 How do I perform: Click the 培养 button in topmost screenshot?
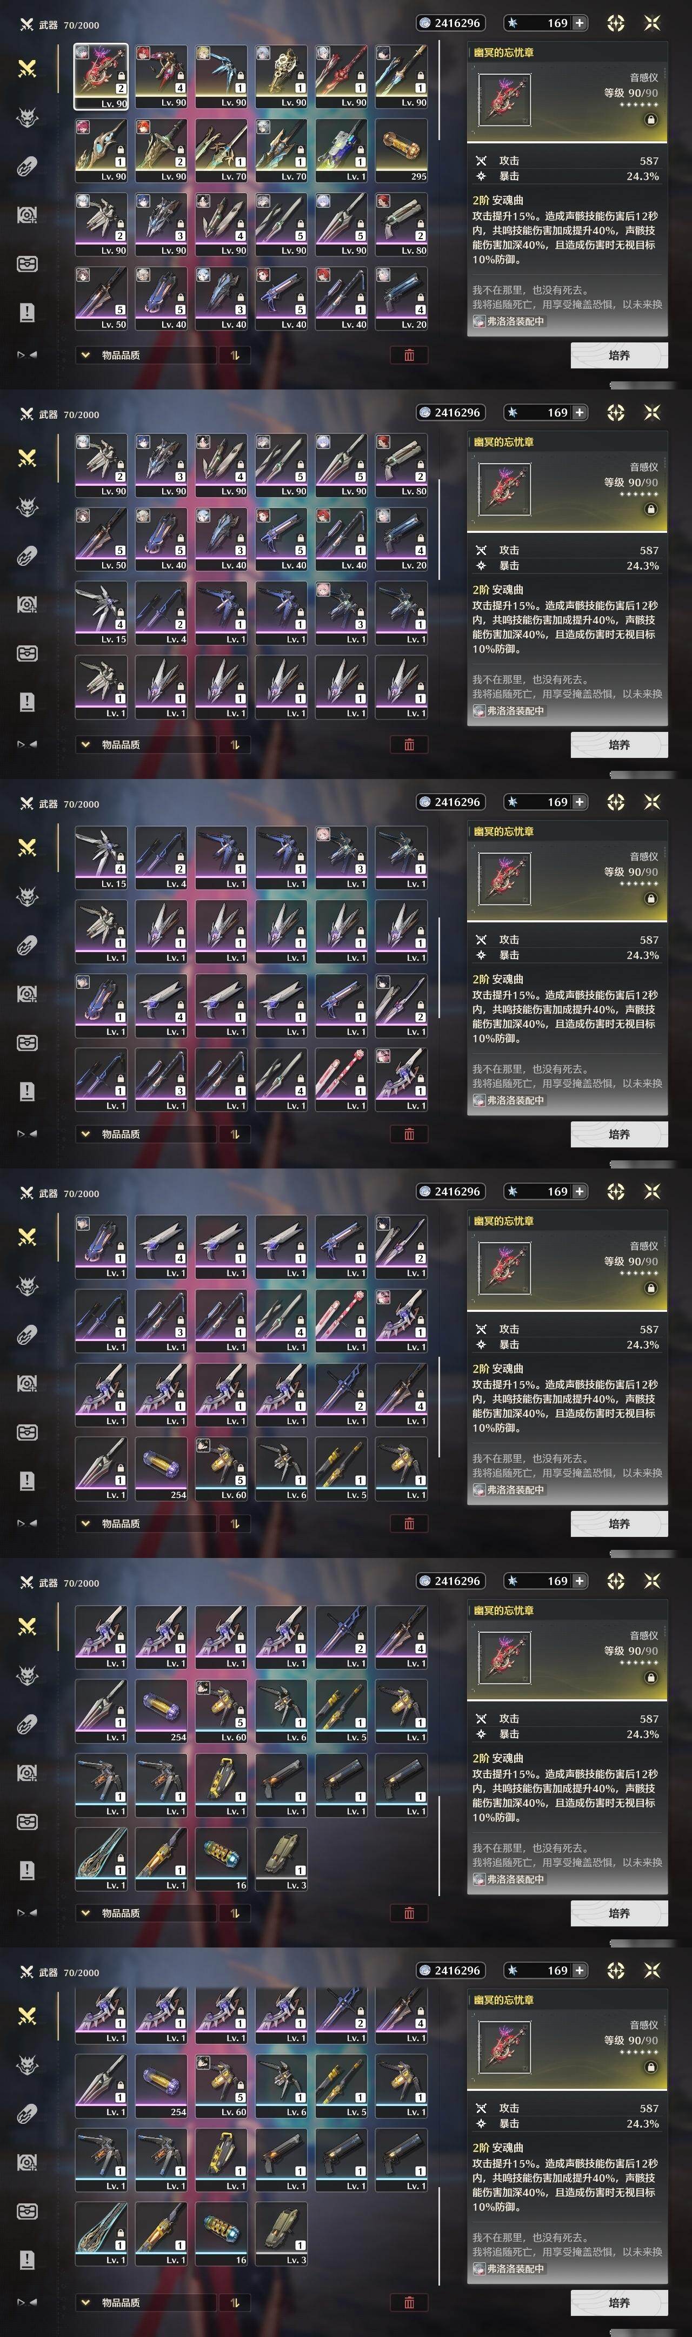620,355
